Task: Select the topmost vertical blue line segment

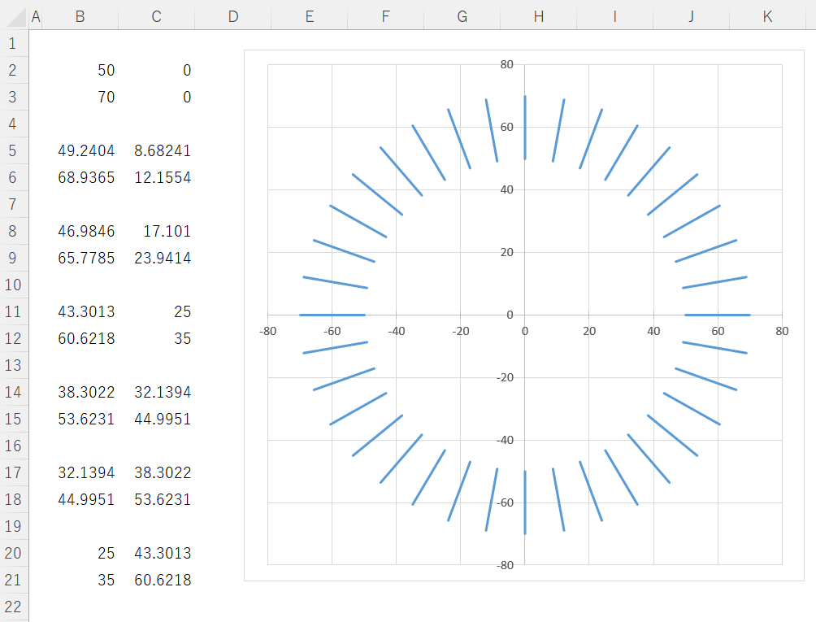Action: click(525, 128)
